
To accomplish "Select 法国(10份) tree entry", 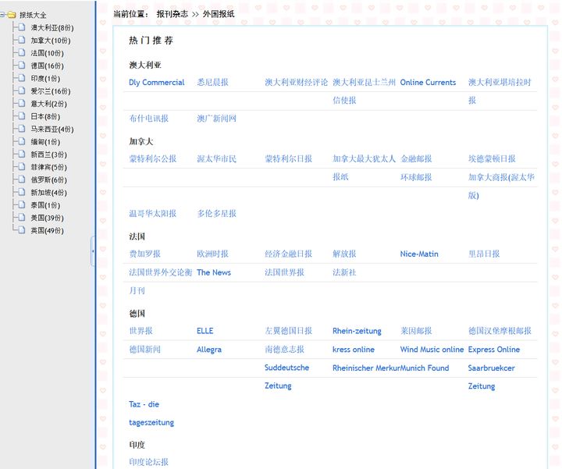I will coord(48,53).
